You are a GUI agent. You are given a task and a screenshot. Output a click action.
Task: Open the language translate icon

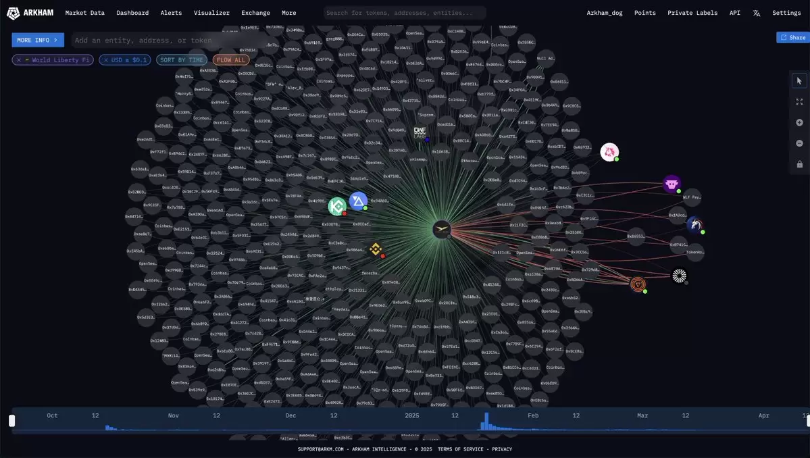[x=756, y=13]
